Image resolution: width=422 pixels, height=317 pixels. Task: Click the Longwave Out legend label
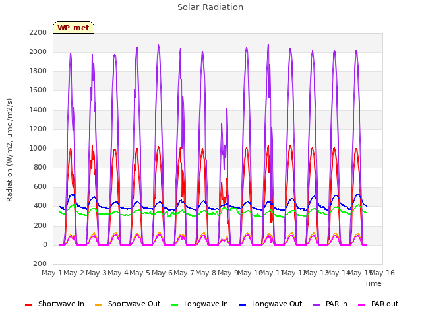(x=277, y=304)
